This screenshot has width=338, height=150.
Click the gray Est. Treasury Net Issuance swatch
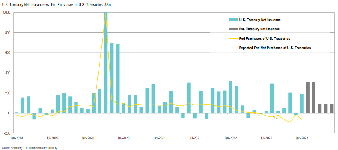tap(233, 29)
